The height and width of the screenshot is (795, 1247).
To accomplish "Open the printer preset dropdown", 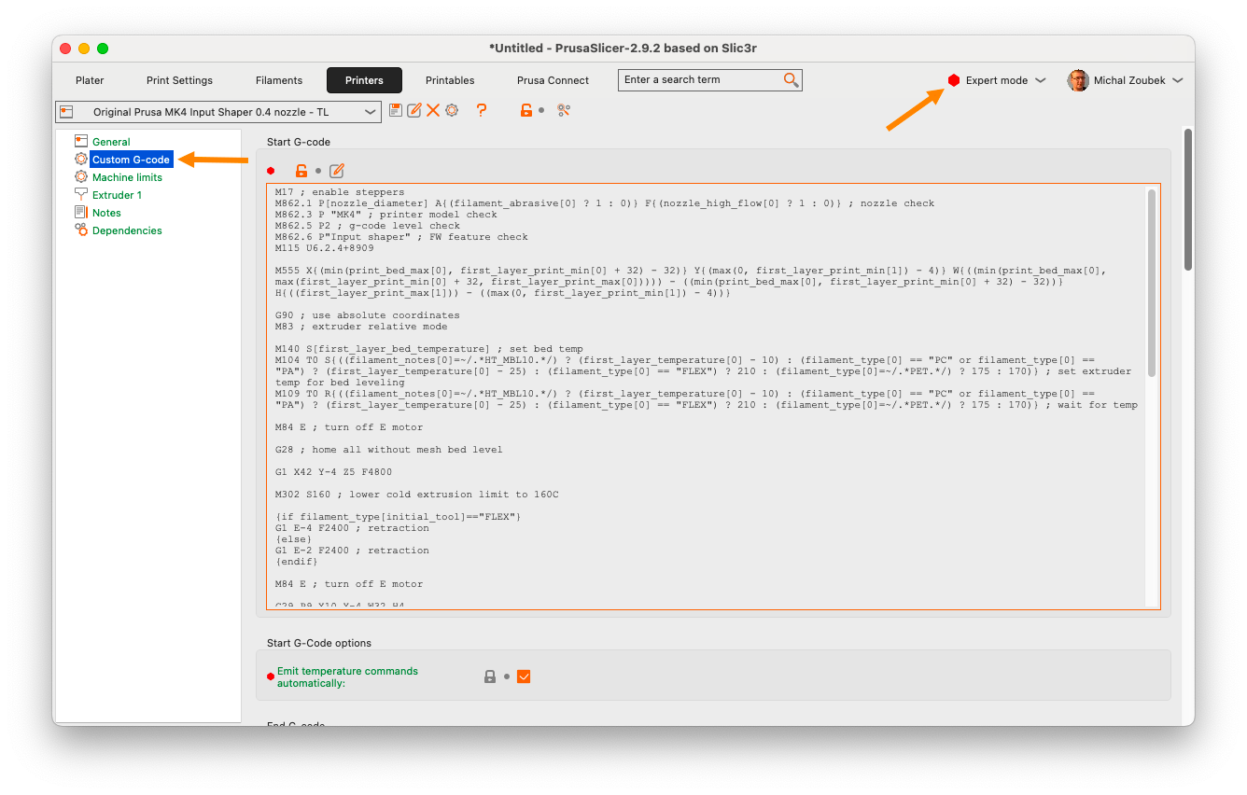I will (218, 112).
